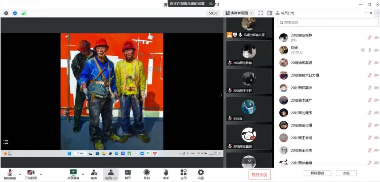The image size is (380, 182).
Task: Click muted mic icon for 20油画王香港 row
Action: [x=369, y=138]
